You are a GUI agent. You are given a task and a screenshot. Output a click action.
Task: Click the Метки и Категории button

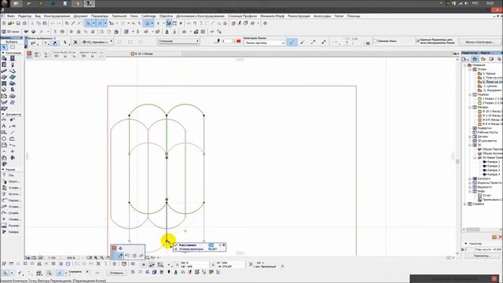[480, 42]
